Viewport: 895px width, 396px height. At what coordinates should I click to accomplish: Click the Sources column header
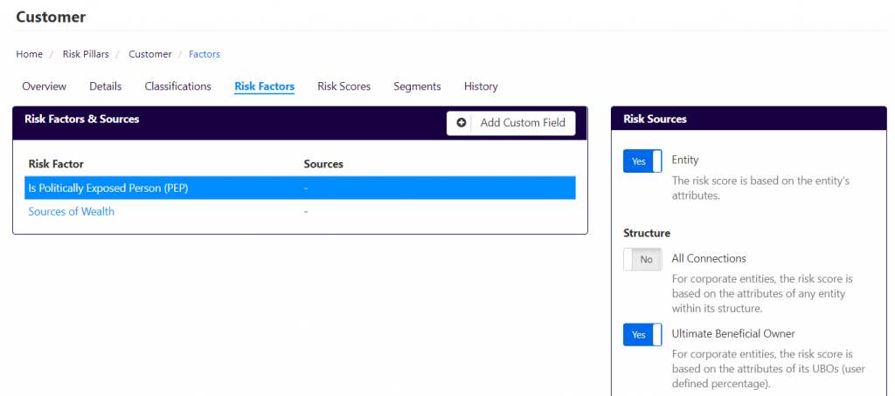tap(323, 164)
